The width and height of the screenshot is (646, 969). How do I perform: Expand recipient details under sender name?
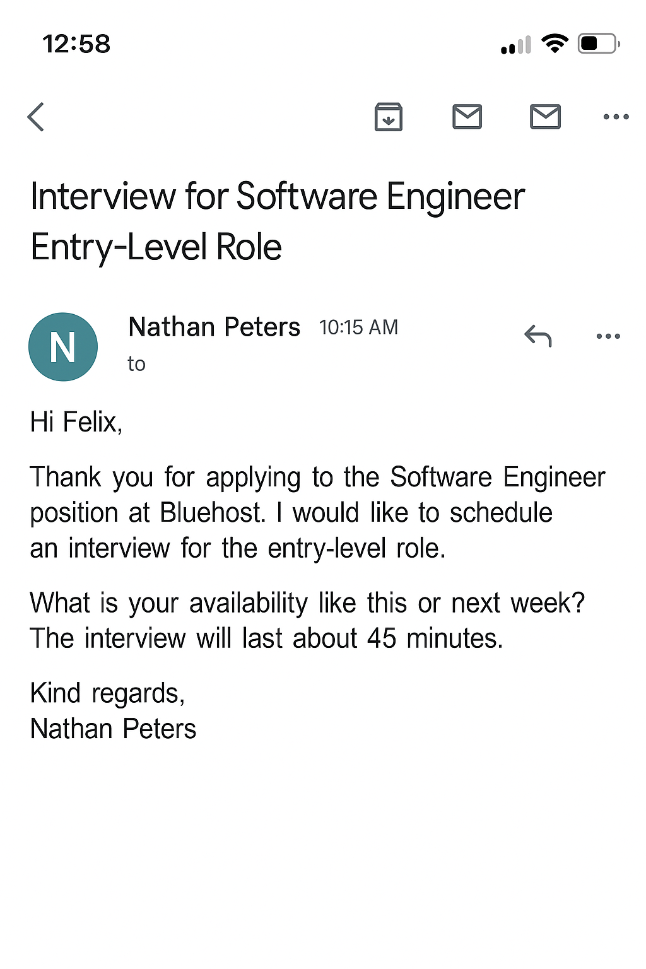pyautogui.click(x=137, y=364)
